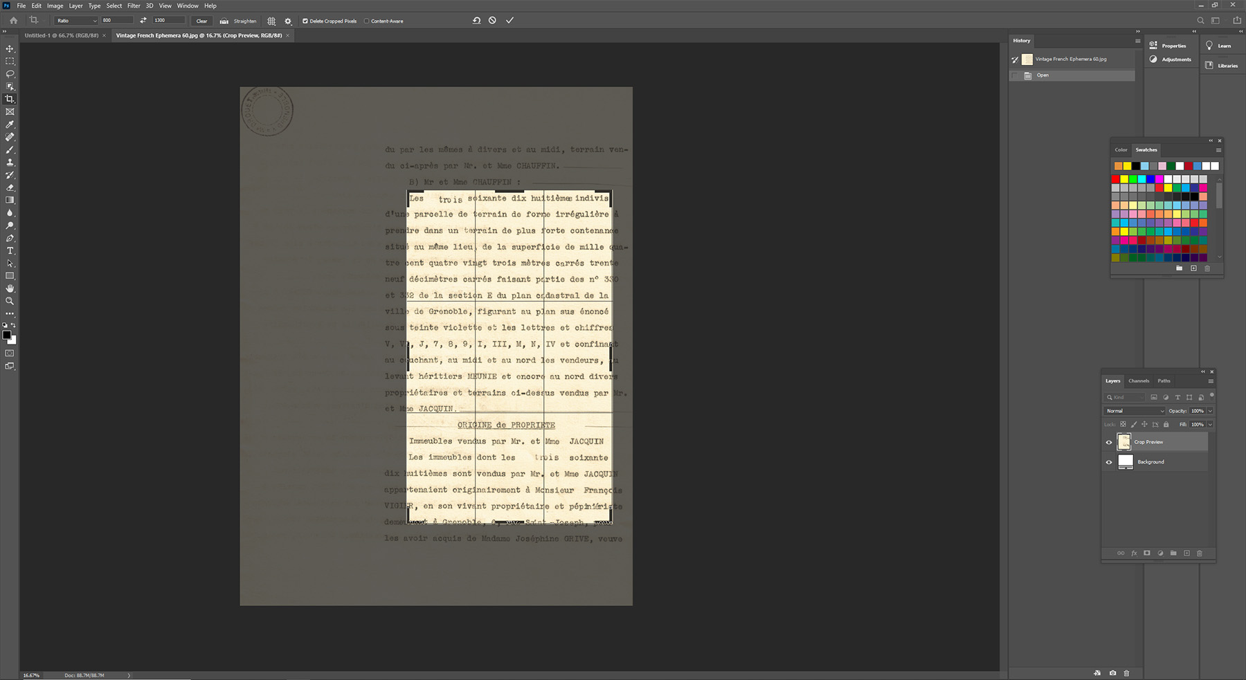Hide the Crop Preview layer
Viewport: 1246px width, 680px height.
pyautogui.click(x=1109, y=443)
